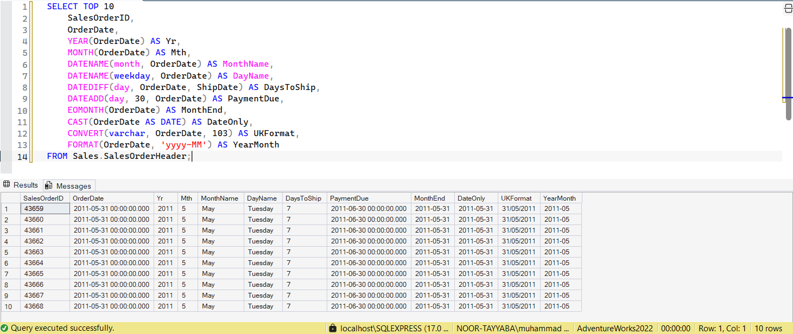The height and width of the screenshot is (334, 793).
Task: Select the Mth column header
Action: [188, 198]
